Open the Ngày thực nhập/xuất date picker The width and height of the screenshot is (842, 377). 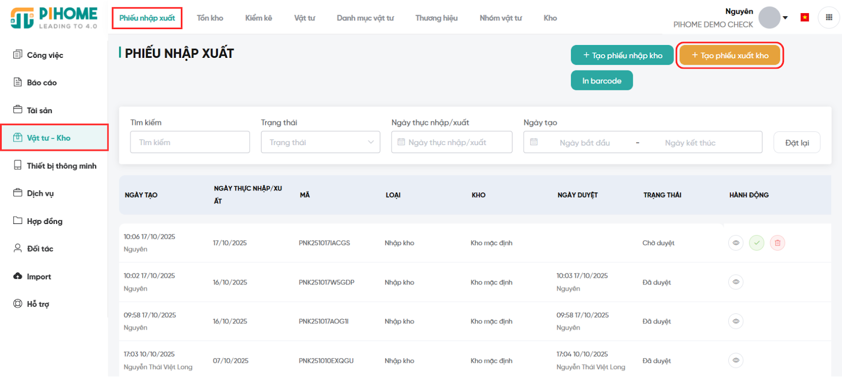click(452, 142)
